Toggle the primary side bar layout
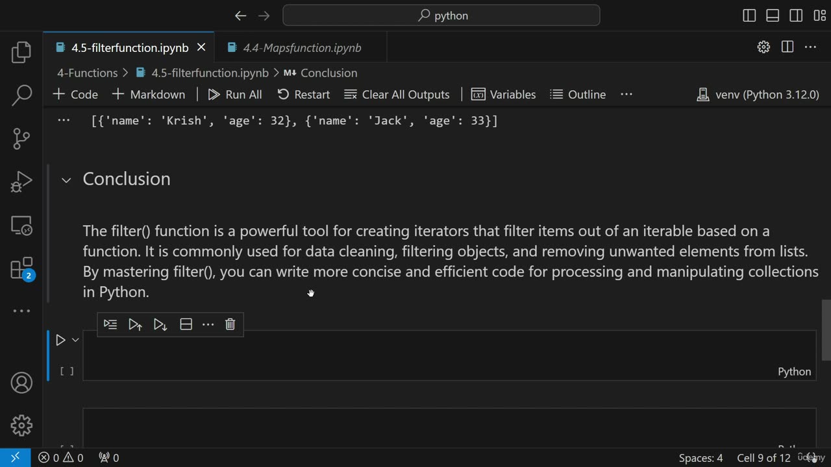Viewport: 831px width, 467px height. pyautogui.click(x=749, y=16)
